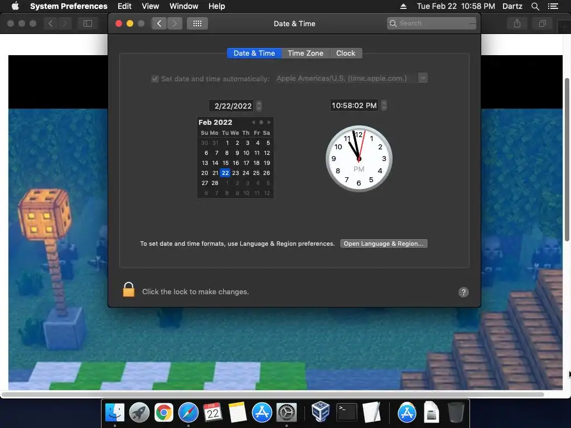Switch to the Date & Time tab
Viewport: 571px width, 428px height.
coord(254,53)
